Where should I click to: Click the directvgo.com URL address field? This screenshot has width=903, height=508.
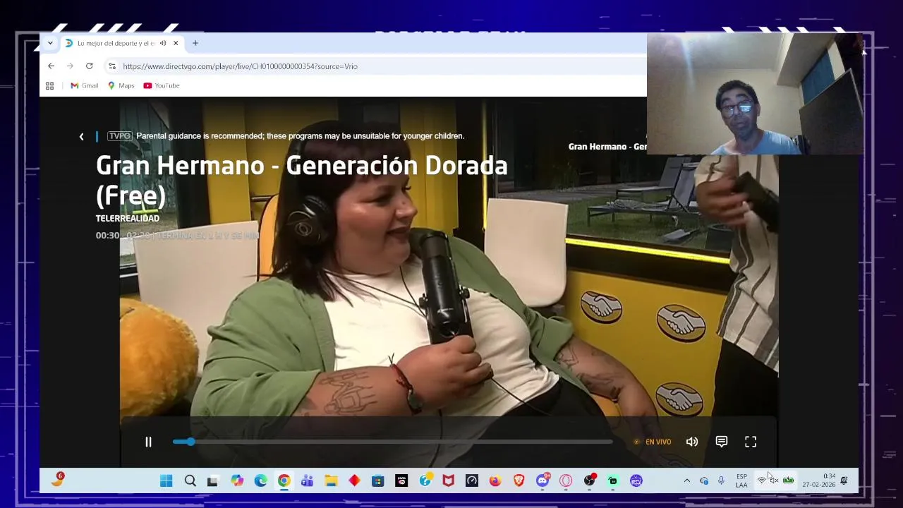pyautogui.click(x=240, y=66)
